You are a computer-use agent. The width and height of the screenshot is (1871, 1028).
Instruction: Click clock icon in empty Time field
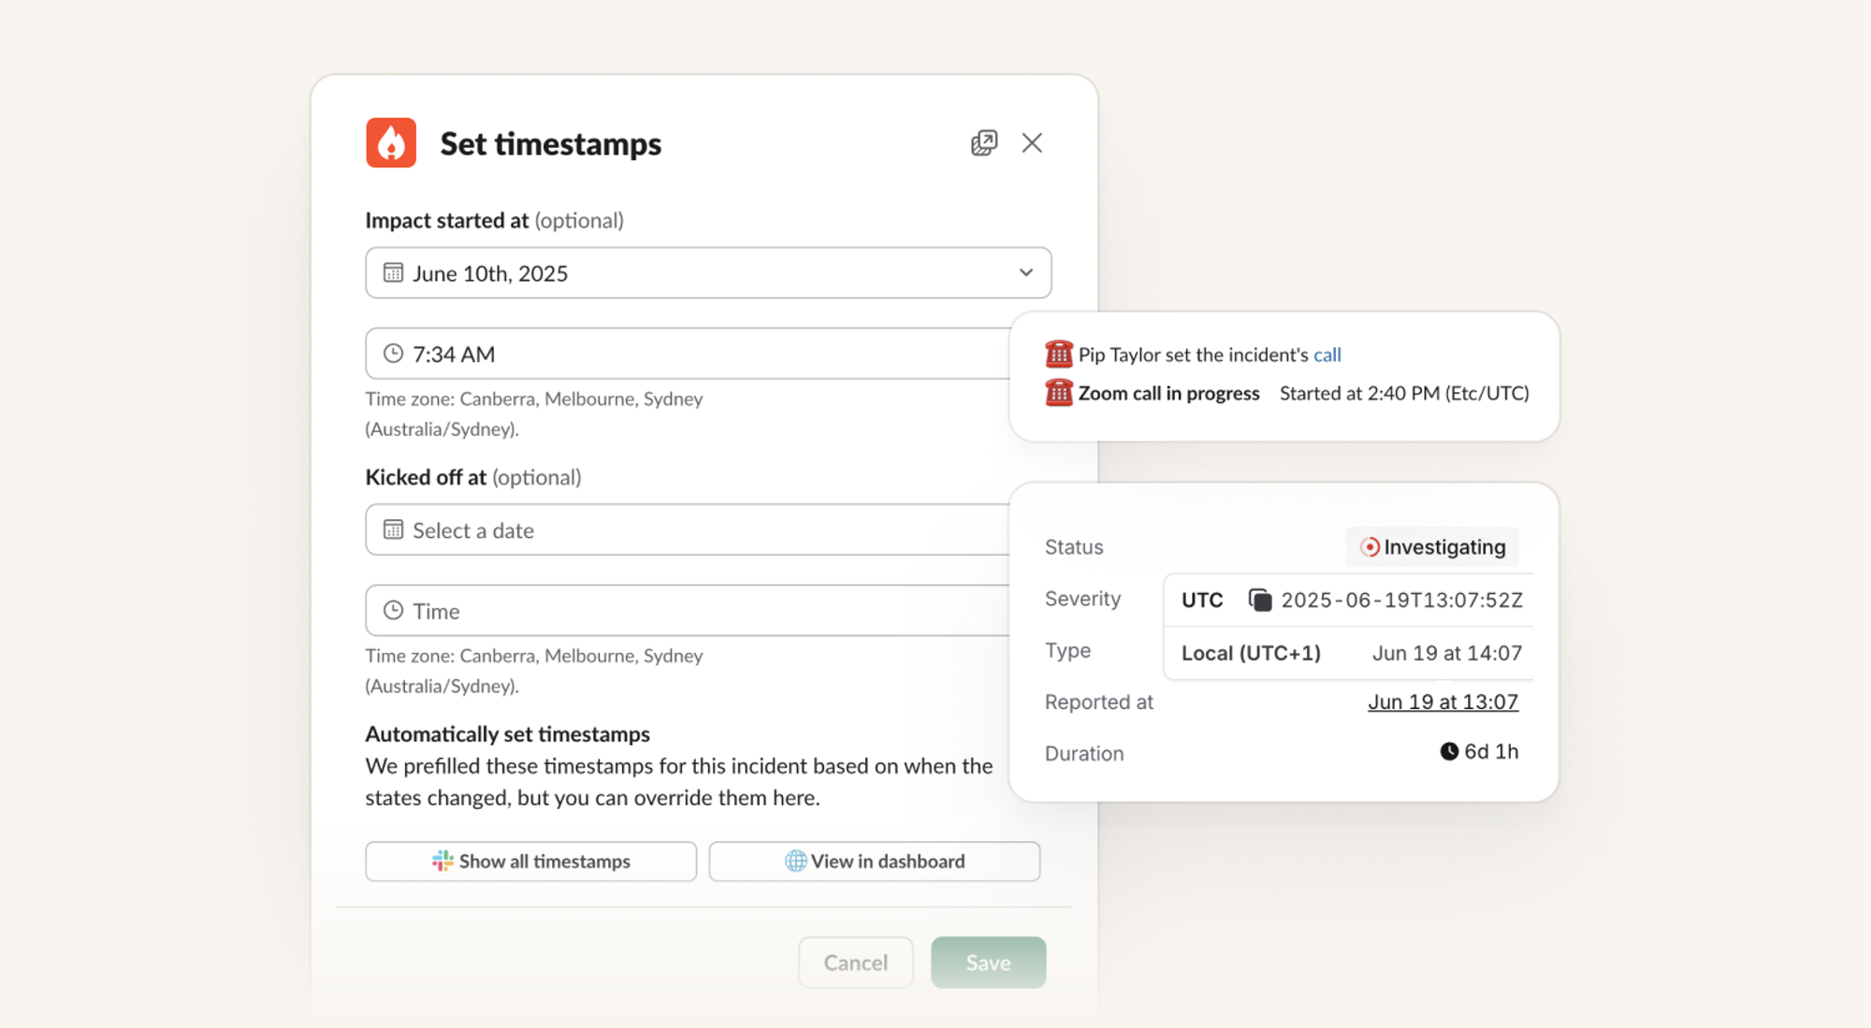(x=393, y=611)
